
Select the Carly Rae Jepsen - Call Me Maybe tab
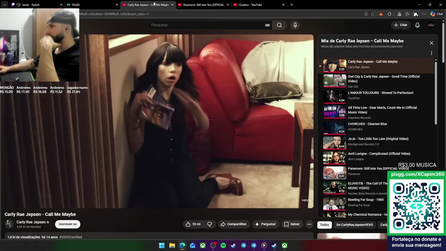pos(147,5)
